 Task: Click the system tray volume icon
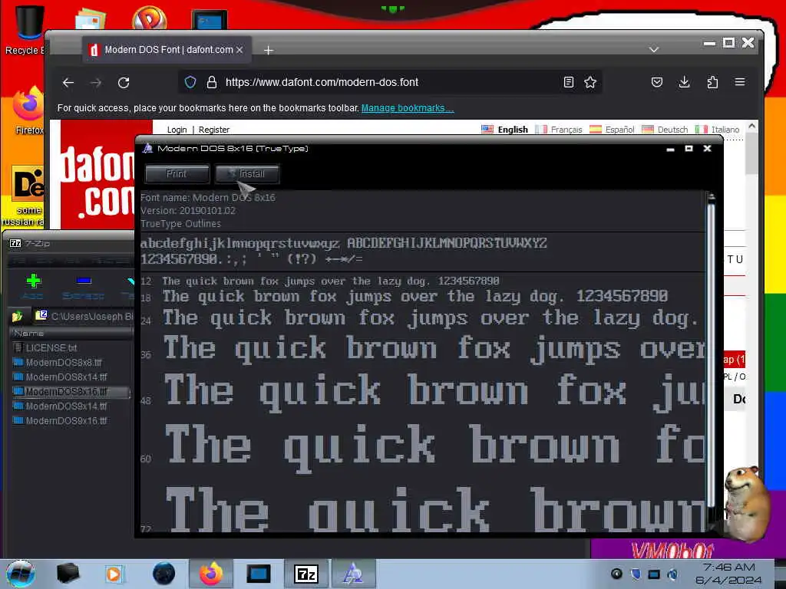[672, 574]
